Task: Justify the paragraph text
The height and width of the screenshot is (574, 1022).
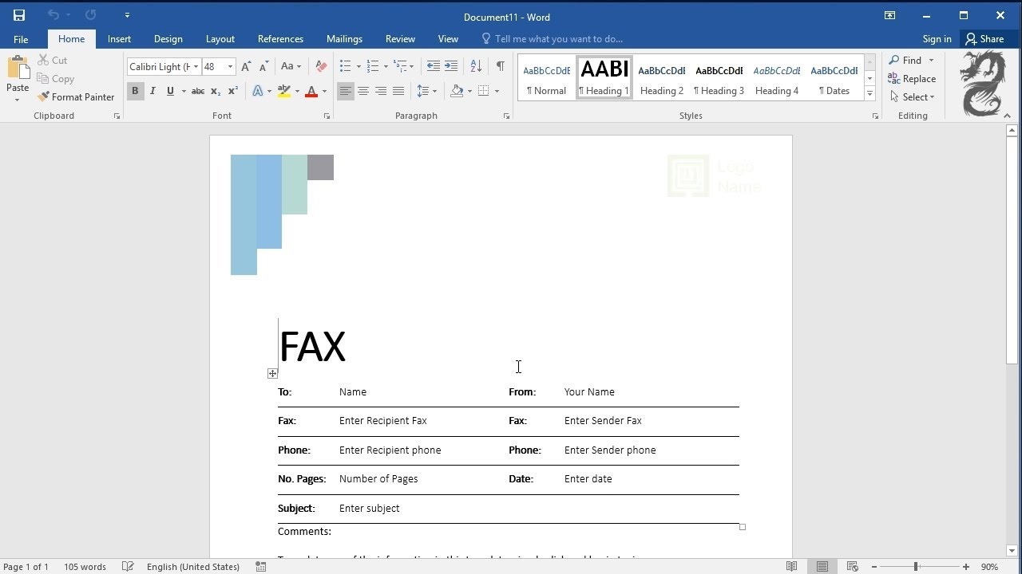Action: pos(398,91)
